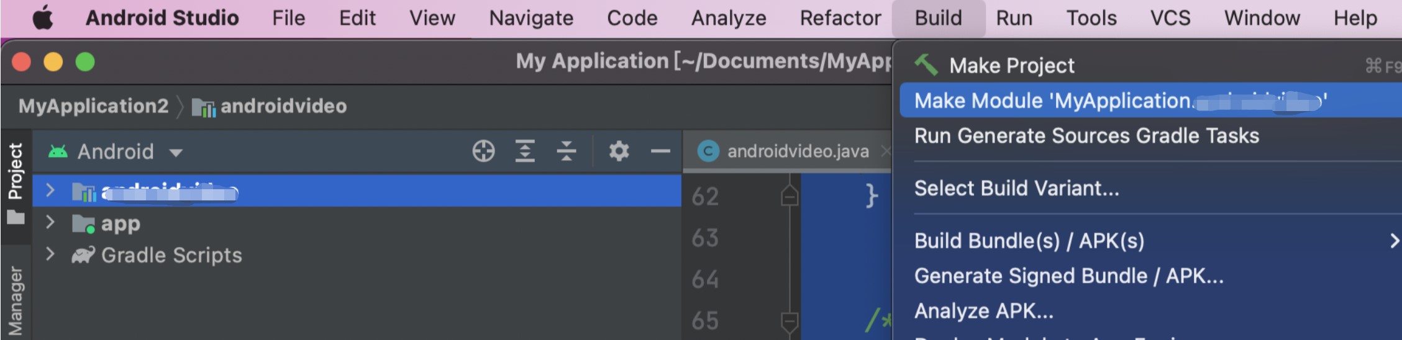Open the View menu
Viewport: 1402px width, 340px height.
432,18
